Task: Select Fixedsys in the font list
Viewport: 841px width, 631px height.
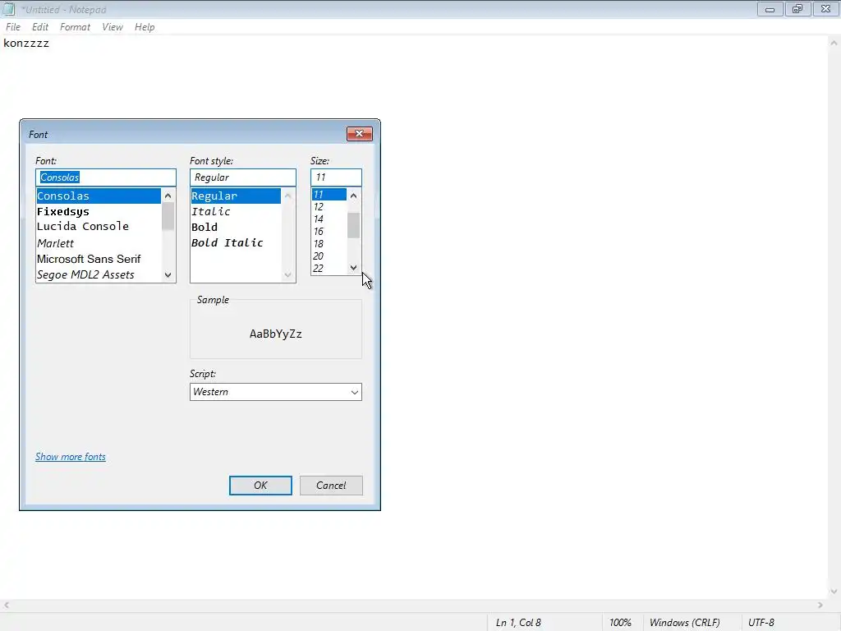Action: click(x=99, y=211)
